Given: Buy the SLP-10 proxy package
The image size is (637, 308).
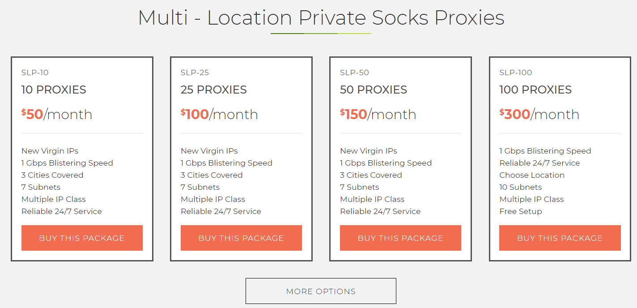Looking at the screenshot, I should pyautogui.click(x=82, y=238).
